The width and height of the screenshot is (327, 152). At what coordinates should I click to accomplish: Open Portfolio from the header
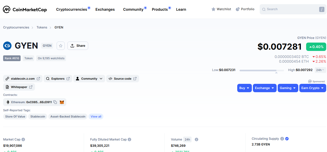tap(245, 9)
